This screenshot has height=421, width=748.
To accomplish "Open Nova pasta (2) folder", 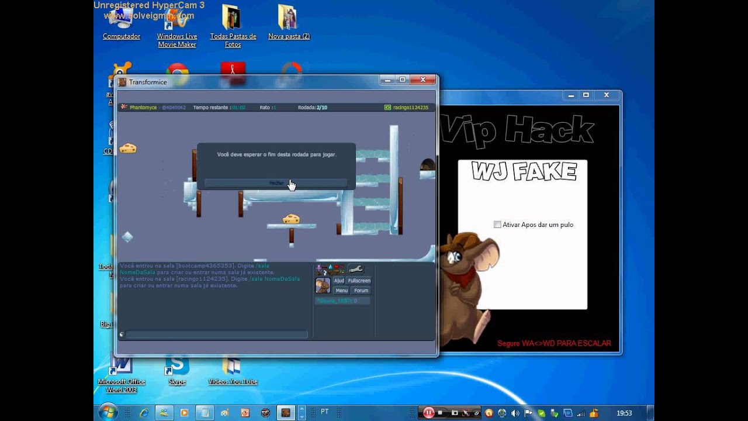I will 289,23.
